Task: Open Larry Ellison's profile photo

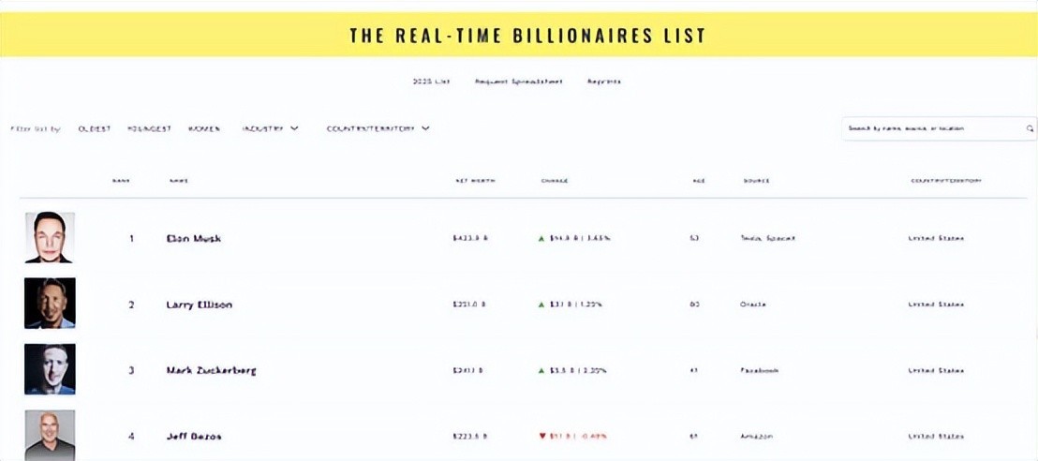Action: (x=50, y=304)
